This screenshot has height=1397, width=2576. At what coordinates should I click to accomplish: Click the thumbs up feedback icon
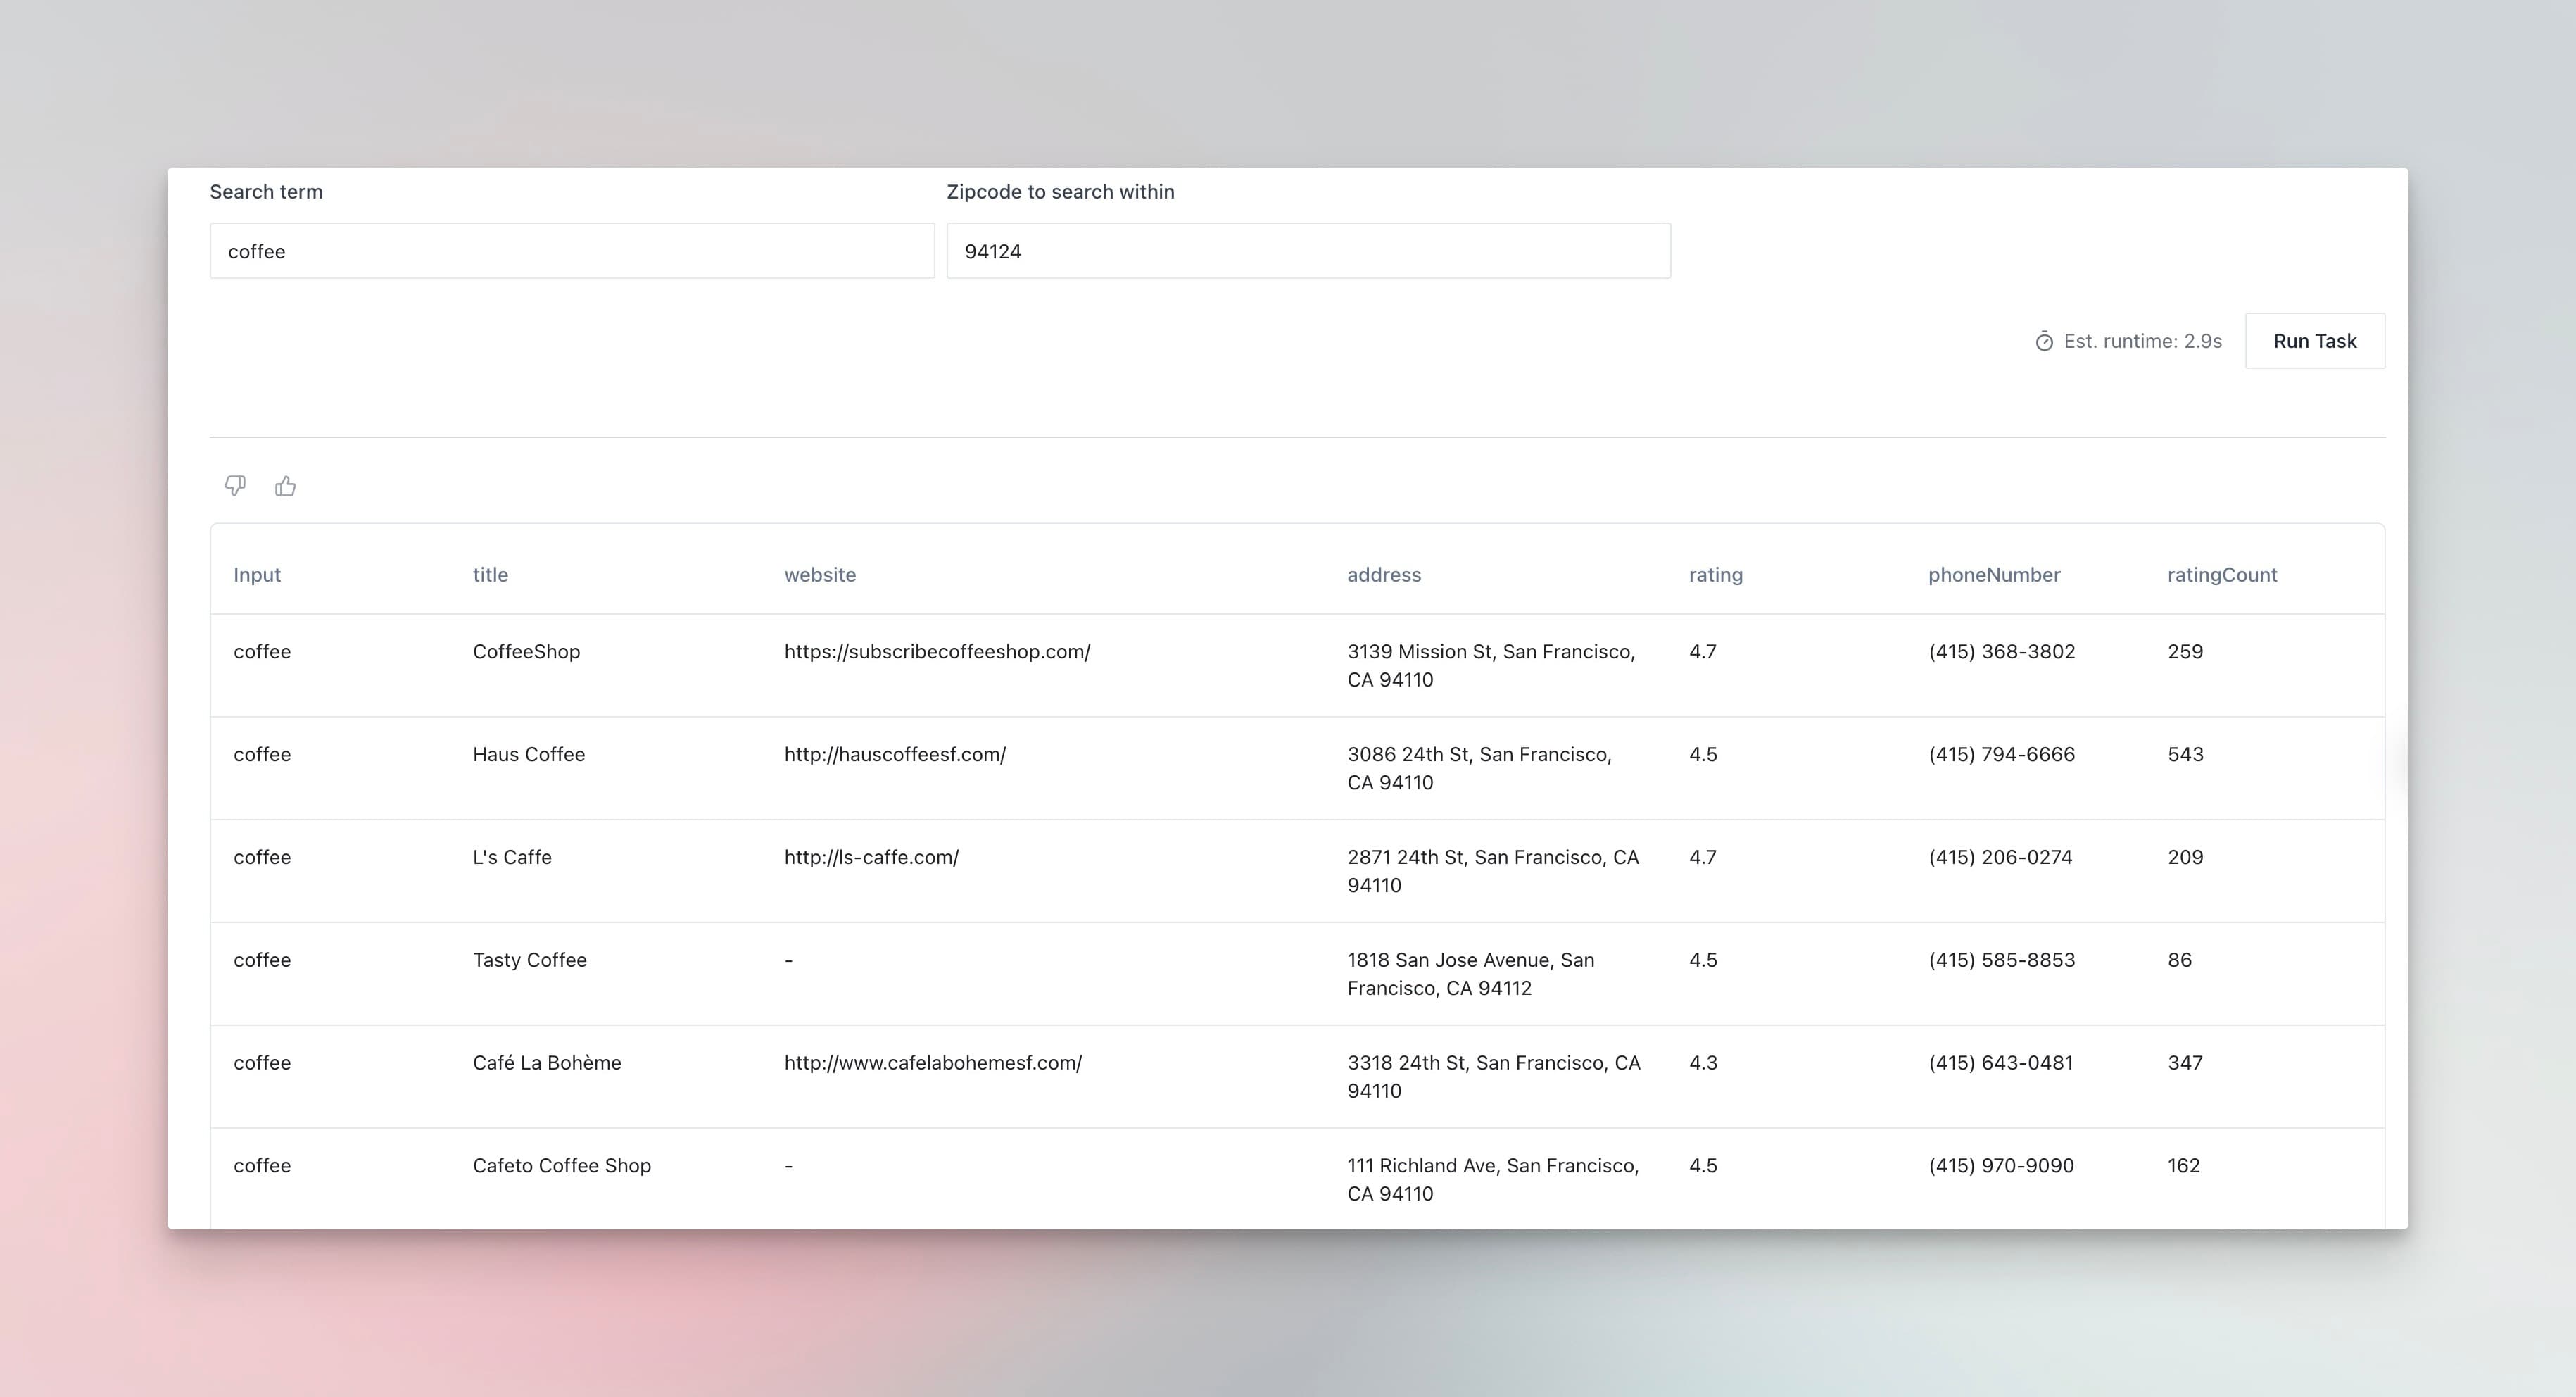285,487
